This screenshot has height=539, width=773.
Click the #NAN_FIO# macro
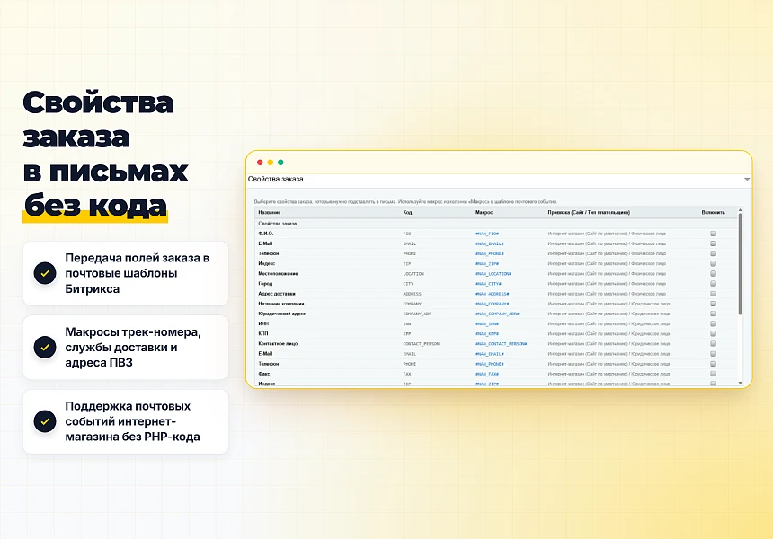pos(487,234)
